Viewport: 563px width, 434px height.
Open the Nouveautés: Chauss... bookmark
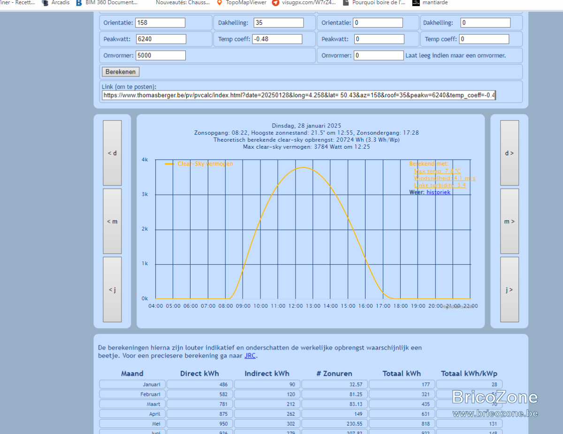tap(183, 3)
